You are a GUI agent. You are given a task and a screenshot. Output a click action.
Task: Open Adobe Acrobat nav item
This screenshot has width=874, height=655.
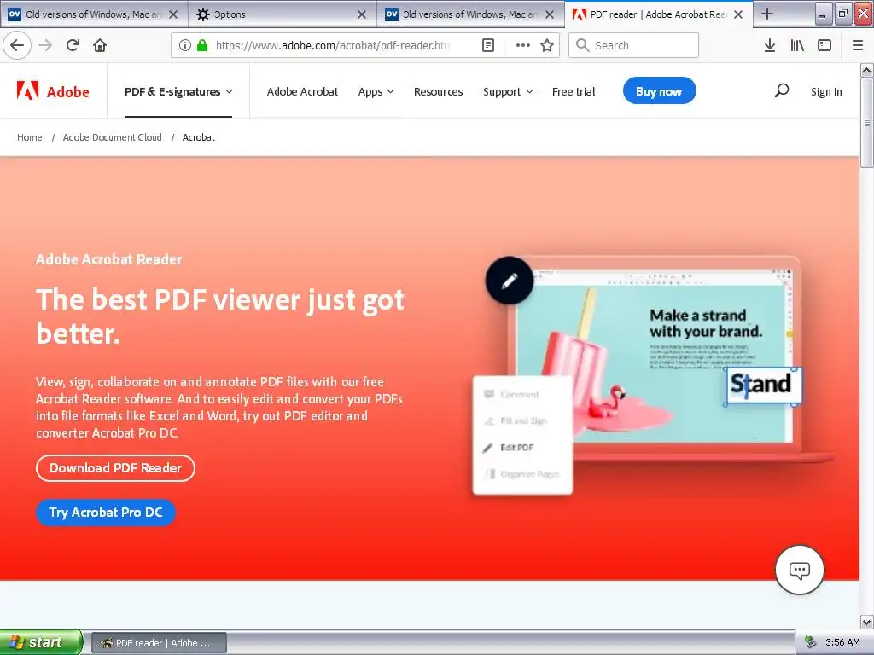pos(302,91)
